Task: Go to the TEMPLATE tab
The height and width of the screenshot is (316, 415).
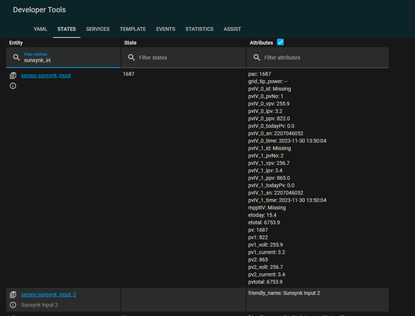Action: point(133,29)
